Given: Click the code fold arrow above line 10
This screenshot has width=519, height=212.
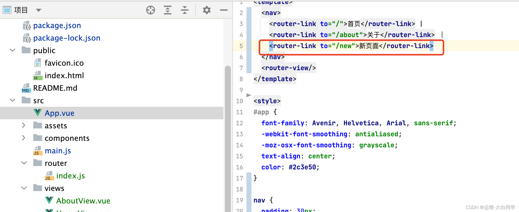Looking at the screenshot, I should [x=249, y=95].
